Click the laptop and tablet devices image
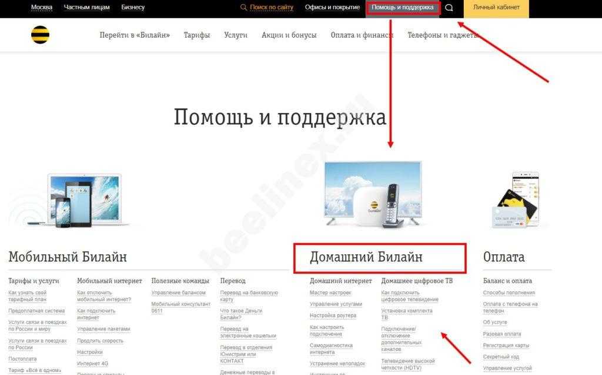This screenshot has height=375, width=602. pyautogui.click(x=86, y=200)
